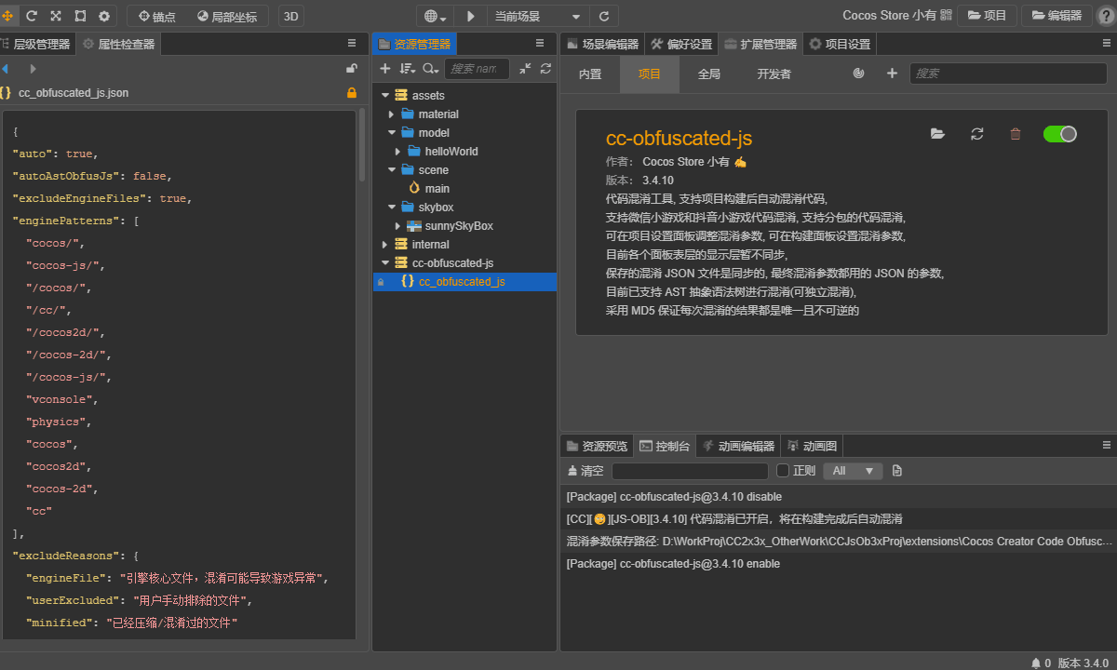Image resolution: width=1117 pixels, height=670 pixels.
Task: Switch to the 属性检查器 tab
Action: (x=118, y=44)
